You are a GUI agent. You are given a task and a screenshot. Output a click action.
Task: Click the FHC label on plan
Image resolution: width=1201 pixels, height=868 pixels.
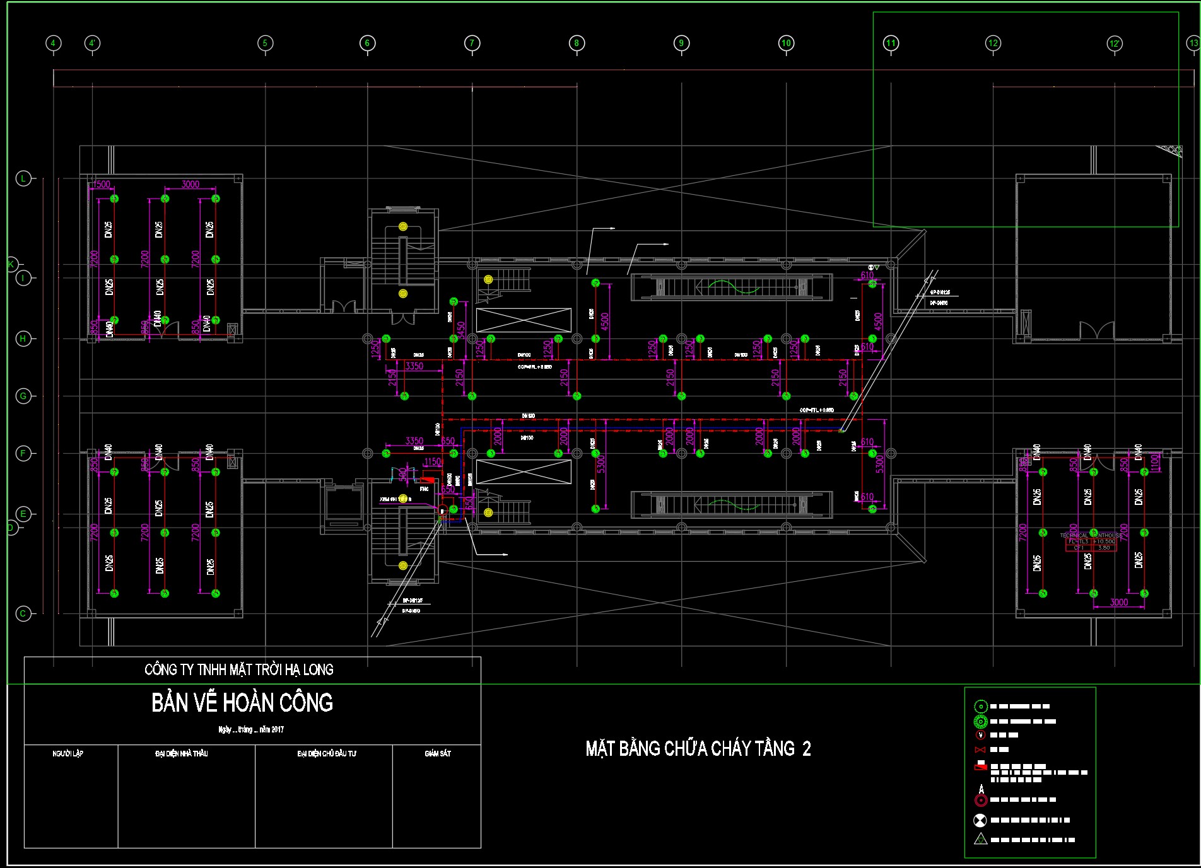click(x=424, y=489)
